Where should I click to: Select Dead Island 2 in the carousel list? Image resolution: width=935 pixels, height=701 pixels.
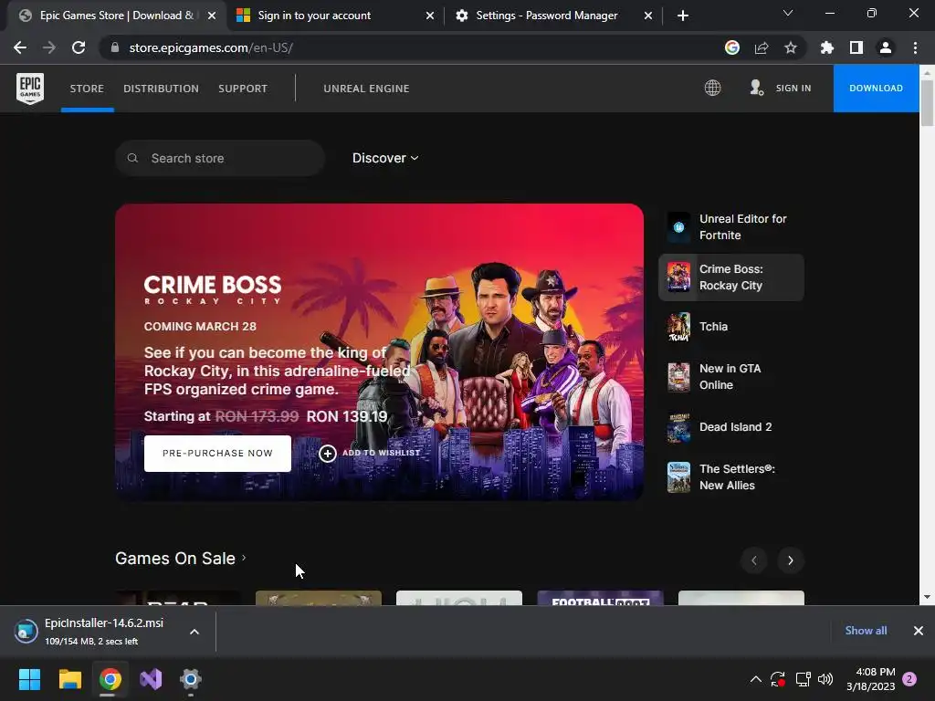(x=731, y=427)
